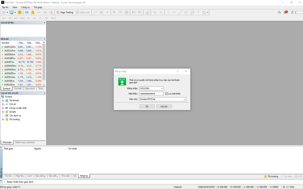Click the help question mark in dialog

pos(178,71)
